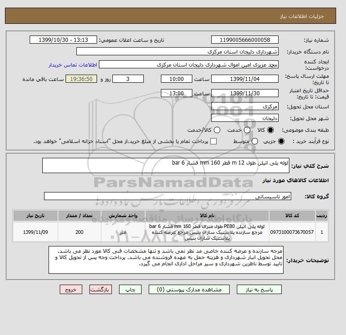
Task: Click the چاپ print button
Action: click(130, 290)
